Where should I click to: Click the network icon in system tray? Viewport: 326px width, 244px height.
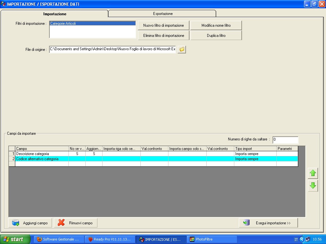tap(308, 239)
